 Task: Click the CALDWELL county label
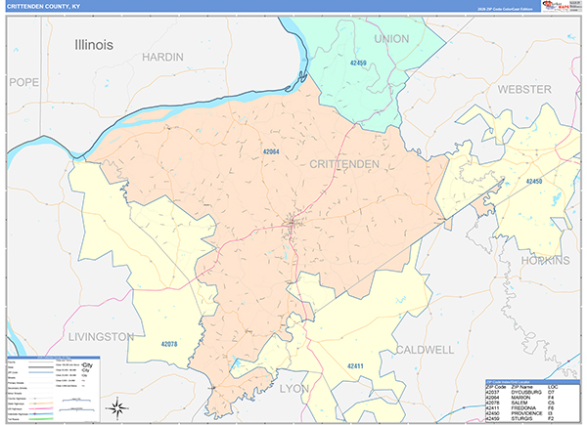[x=425, y=349]
